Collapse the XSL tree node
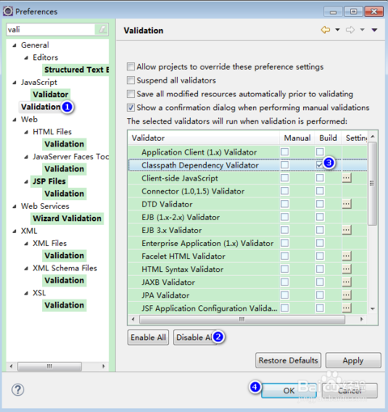This screenshot has height=412, width=388. coord(26,293)
